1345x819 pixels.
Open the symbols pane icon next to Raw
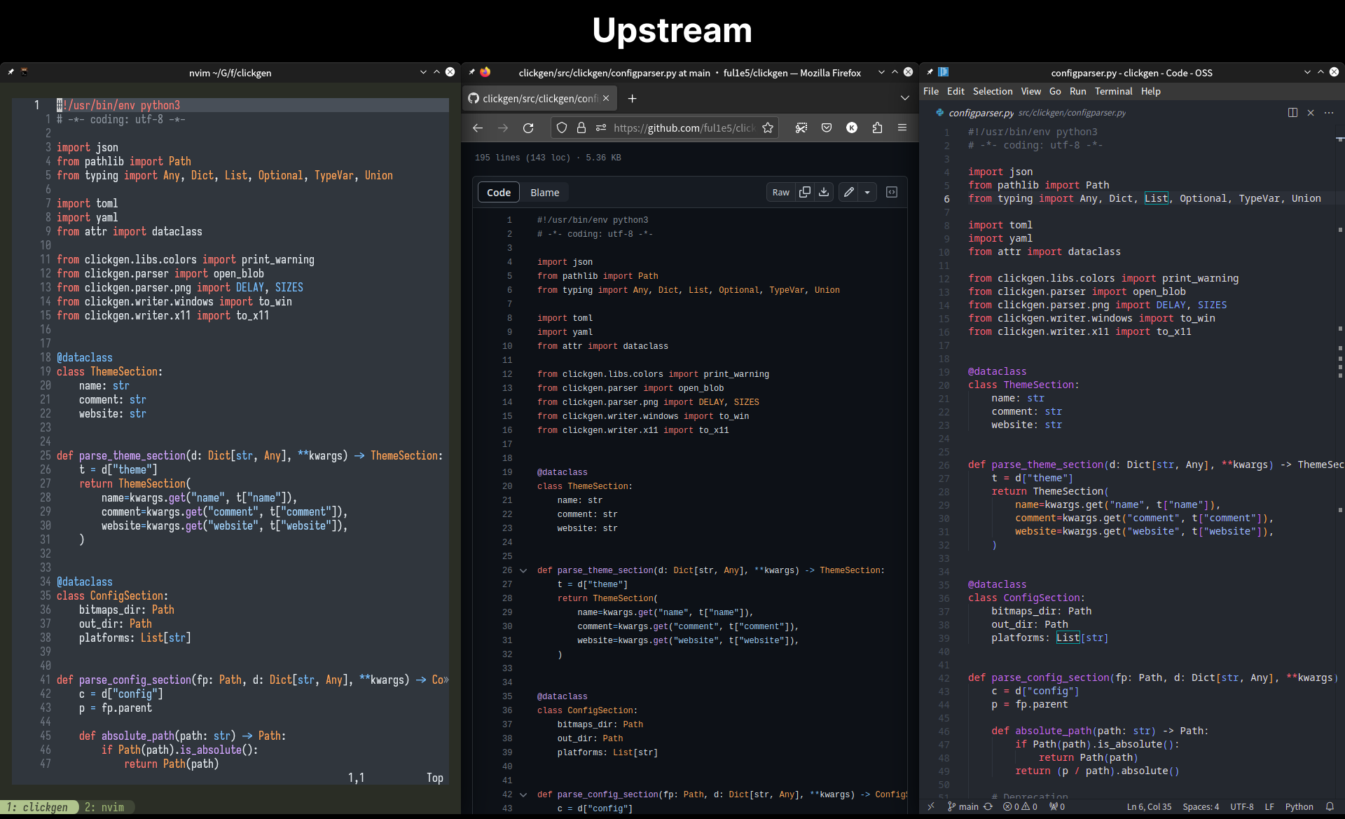(891, 192)
